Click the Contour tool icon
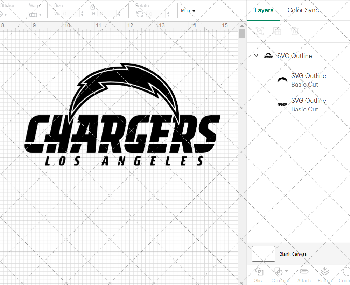The height and width of the screenshot is (285, 350). coord(346,272)
